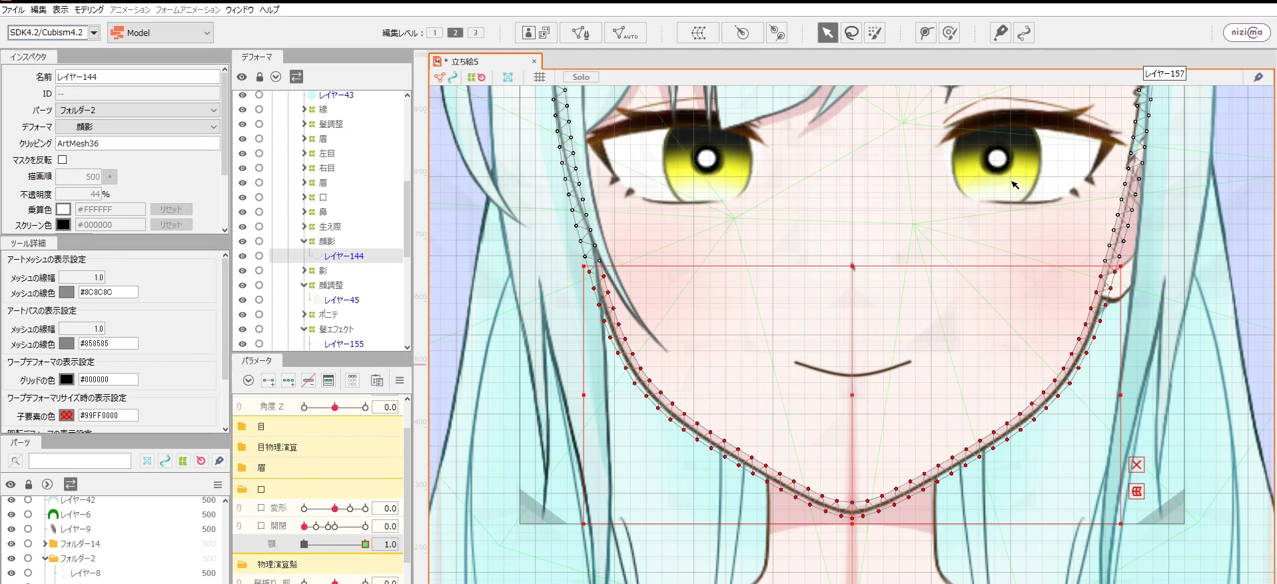Expand the 線 deformer node
1277x584 pixels.
coord(304,109)
